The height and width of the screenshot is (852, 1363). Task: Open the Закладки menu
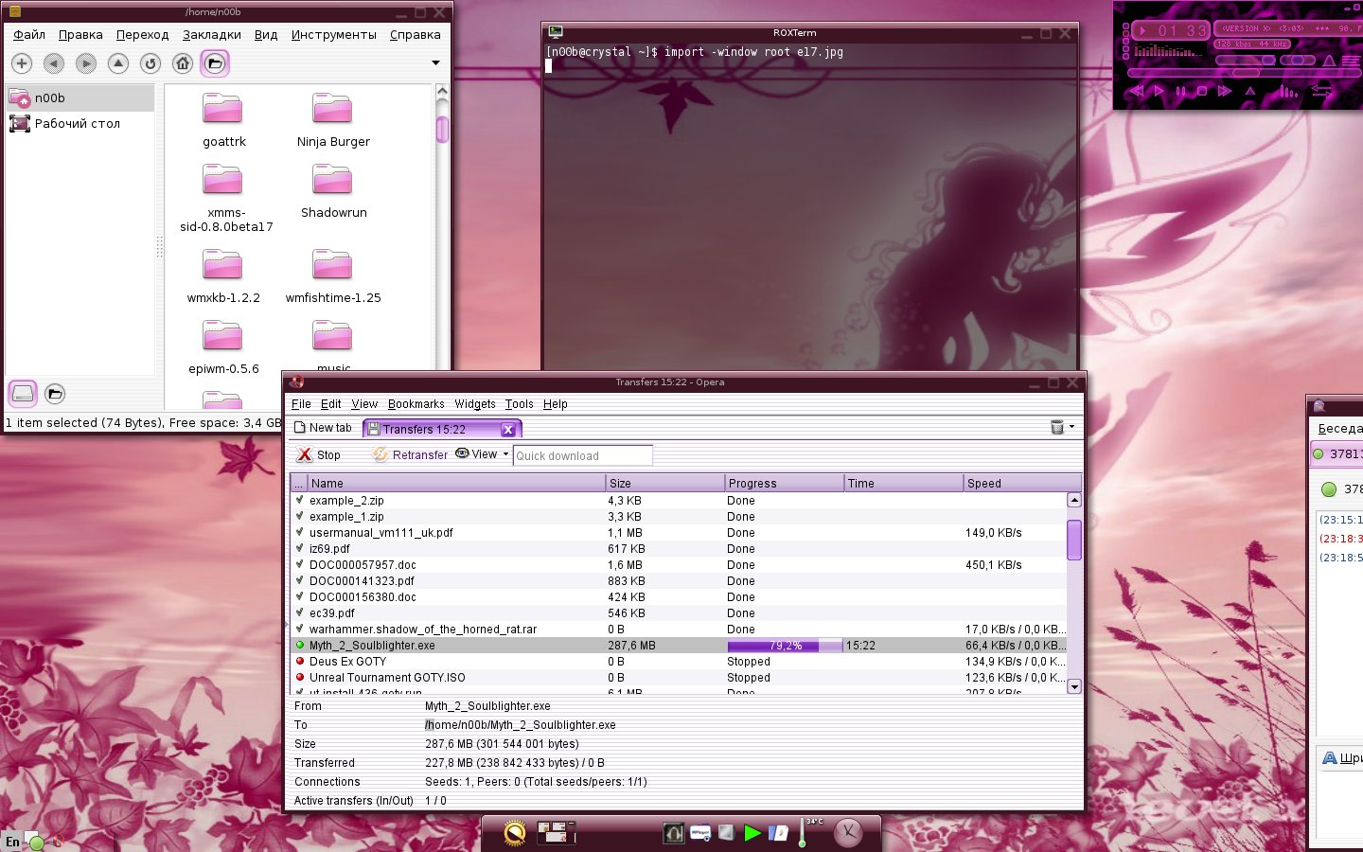pyautogui.click(x=212, y=35)
